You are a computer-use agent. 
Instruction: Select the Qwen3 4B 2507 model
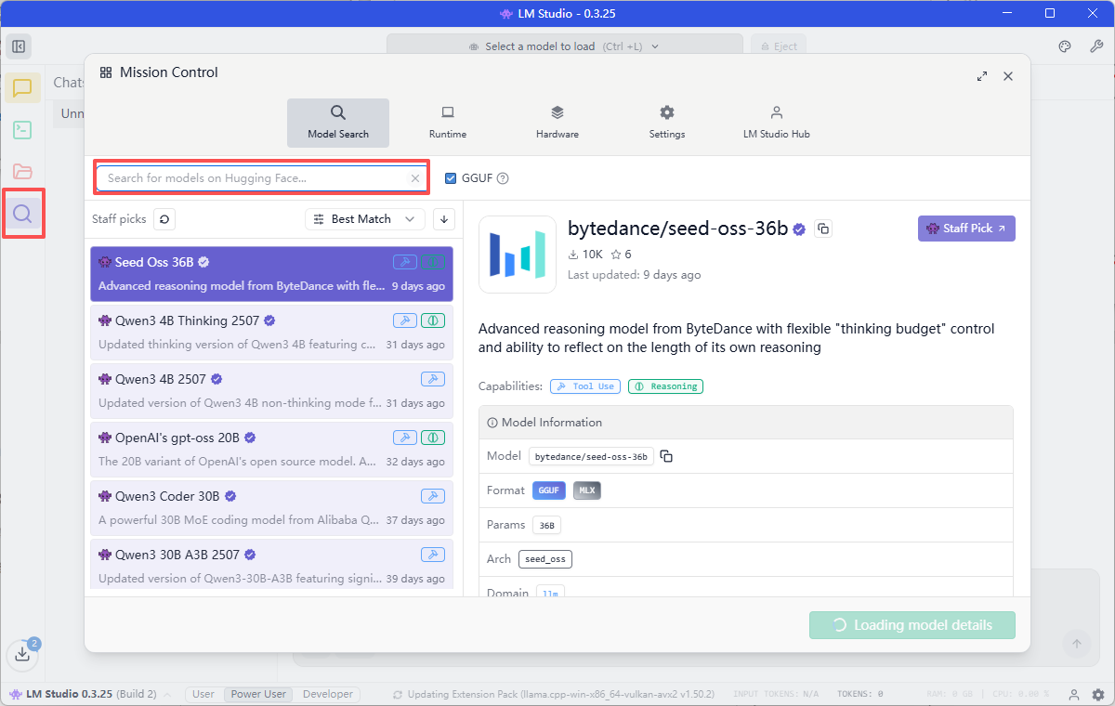(x=271, y=391)
